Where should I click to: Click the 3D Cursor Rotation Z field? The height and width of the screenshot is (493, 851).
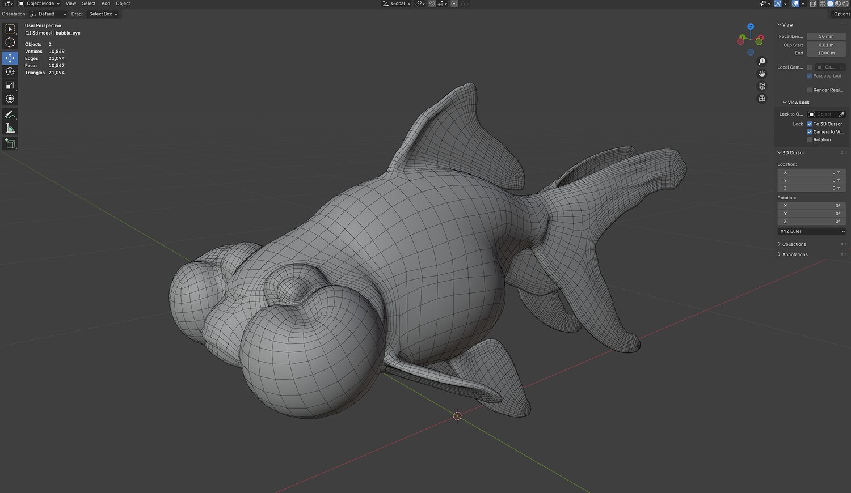coord(812,222)
